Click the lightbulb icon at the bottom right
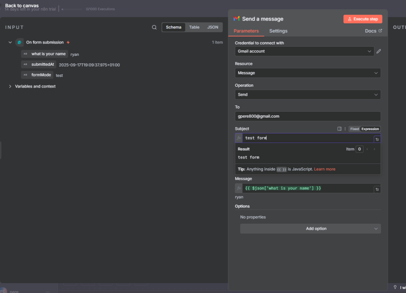This screenshot has width=406, height=293. click(x=395, y=287)
